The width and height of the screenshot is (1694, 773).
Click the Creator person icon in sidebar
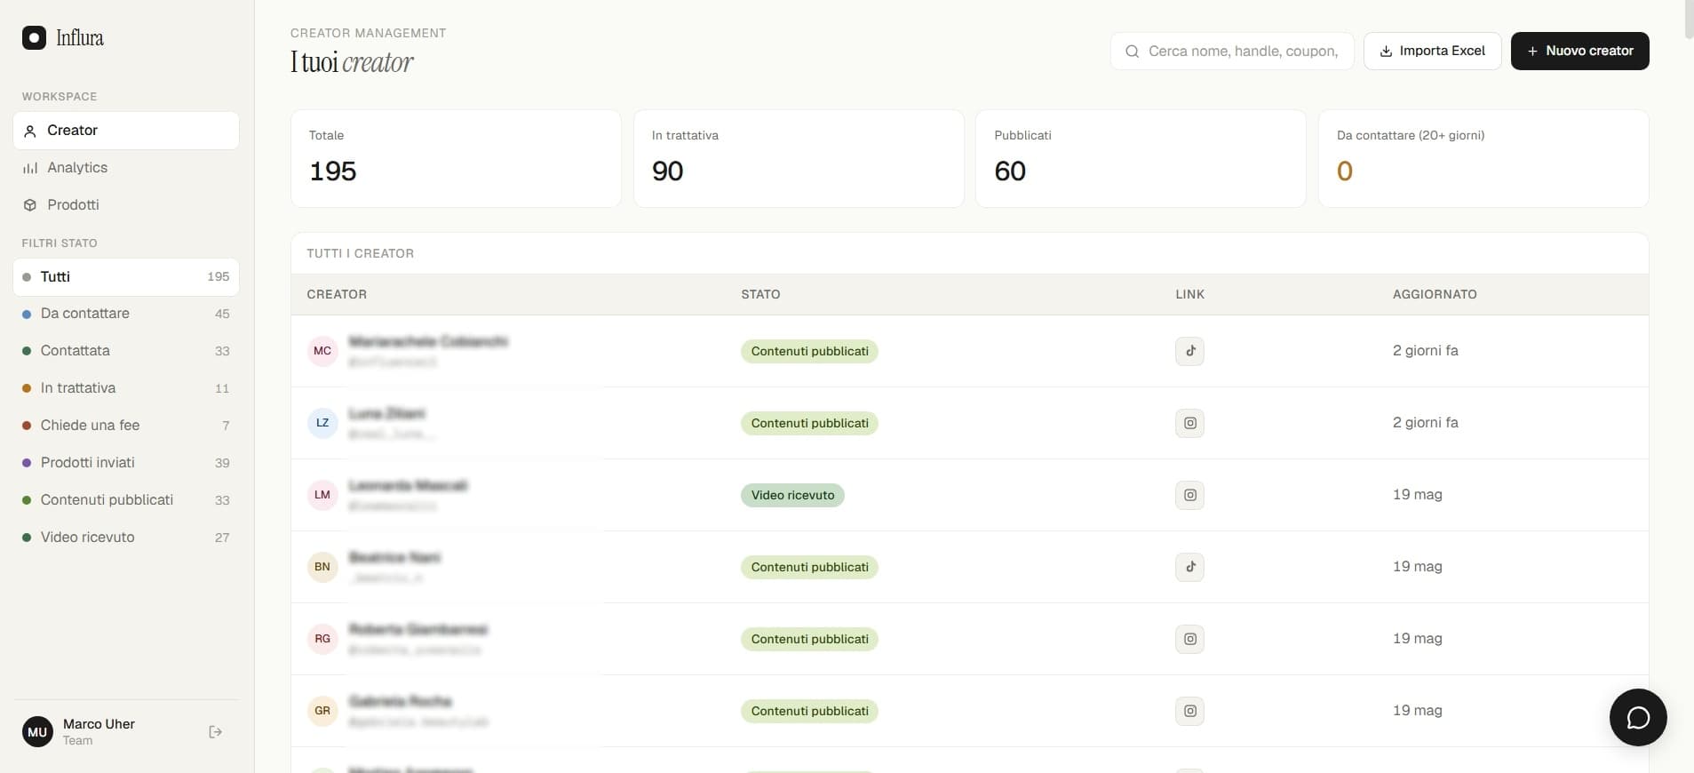(30, 131)
